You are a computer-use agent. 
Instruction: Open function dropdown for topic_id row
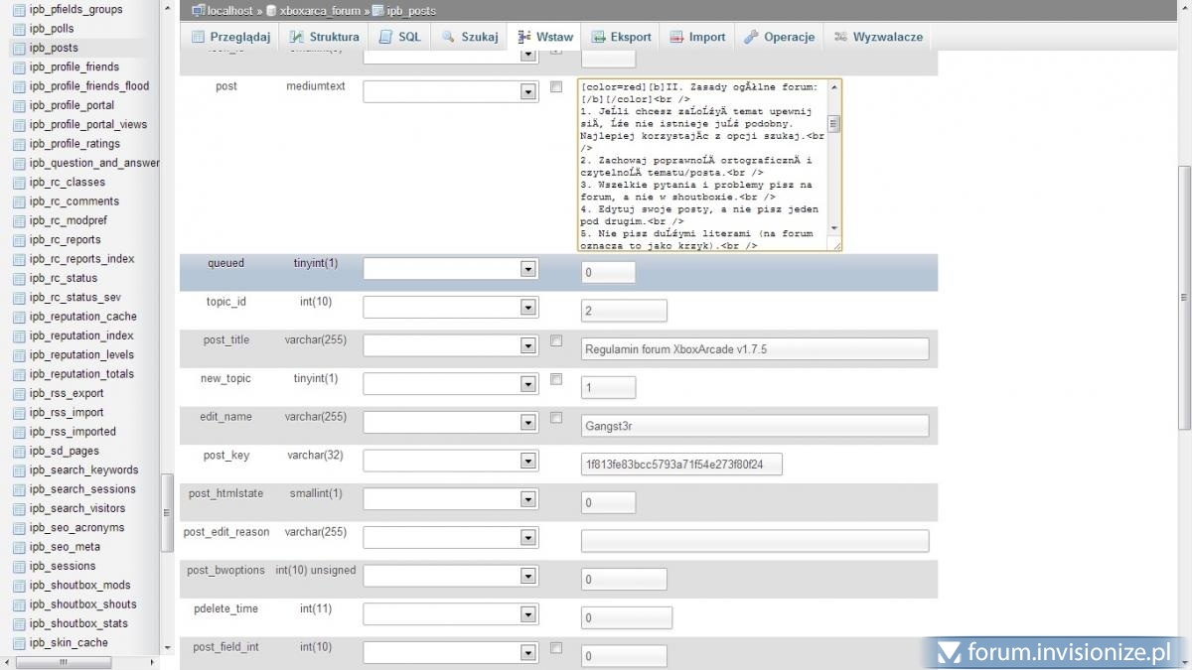(451, 309)
